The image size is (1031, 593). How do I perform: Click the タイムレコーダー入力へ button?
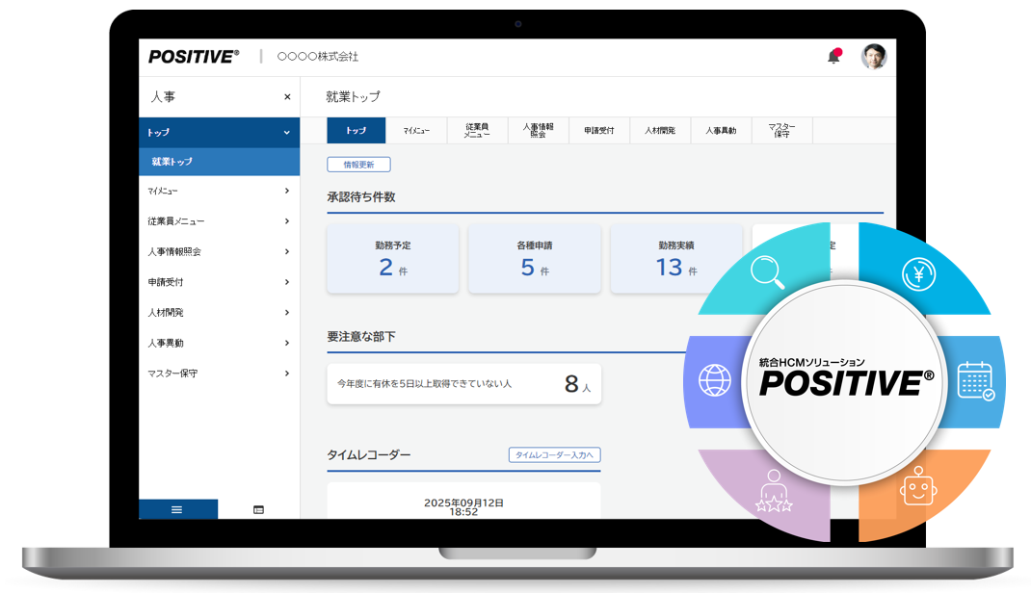pyautogui.click(x=554, y=454)
